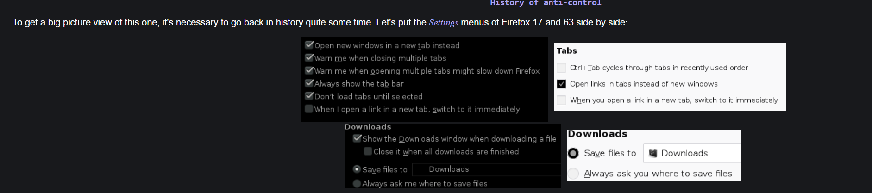The image size is (872, 193).
Task: Check 'When you open a link in a new tab' box
Action: pos(561,100)
